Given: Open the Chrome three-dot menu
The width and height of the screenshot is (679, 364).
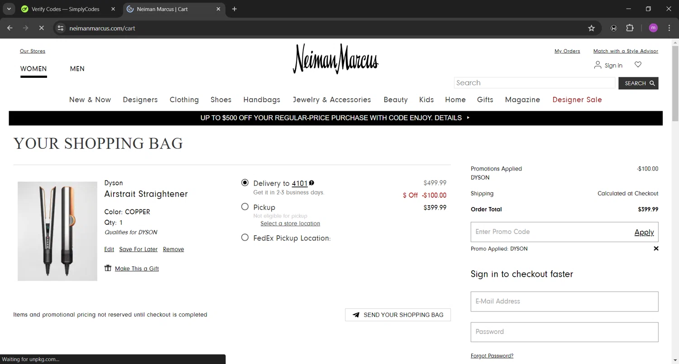Looking at the screenshot, I should [x=669, y=28].
